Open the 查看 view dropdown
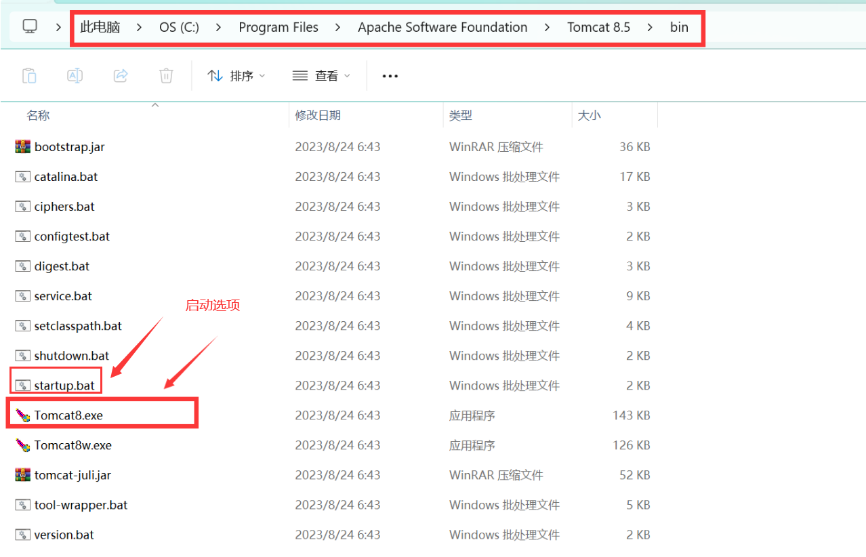The width and height of the screenshot is (866, 557). point(321,76)
